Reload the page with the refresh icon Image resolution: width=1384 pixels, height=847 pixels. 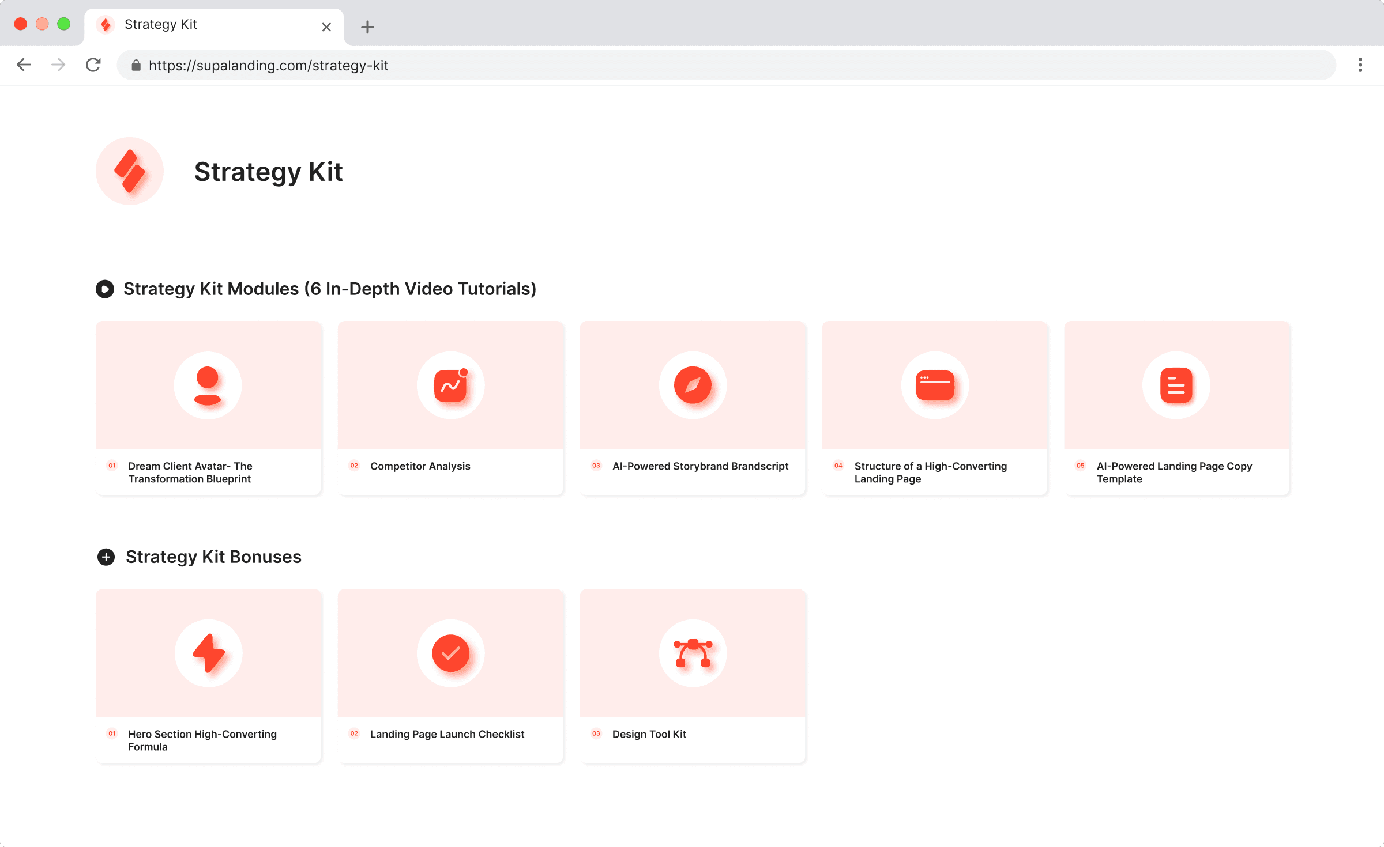coord(93,65)
